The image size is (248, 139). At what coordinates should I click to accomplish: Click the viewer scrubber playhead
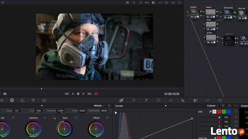tap(42, 89)
